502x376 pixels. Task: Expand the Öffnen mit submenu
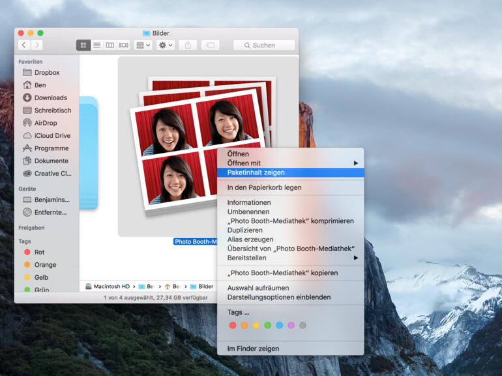pos(290,163)
